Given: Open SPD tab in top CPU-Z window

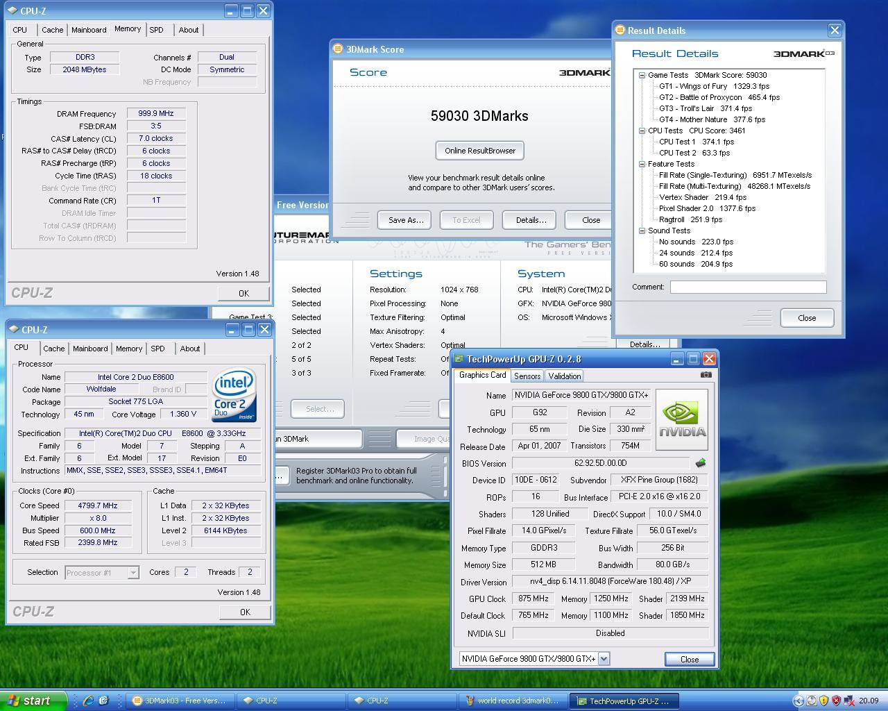Looking at the screenshot, I should click(x=157, y=30).
